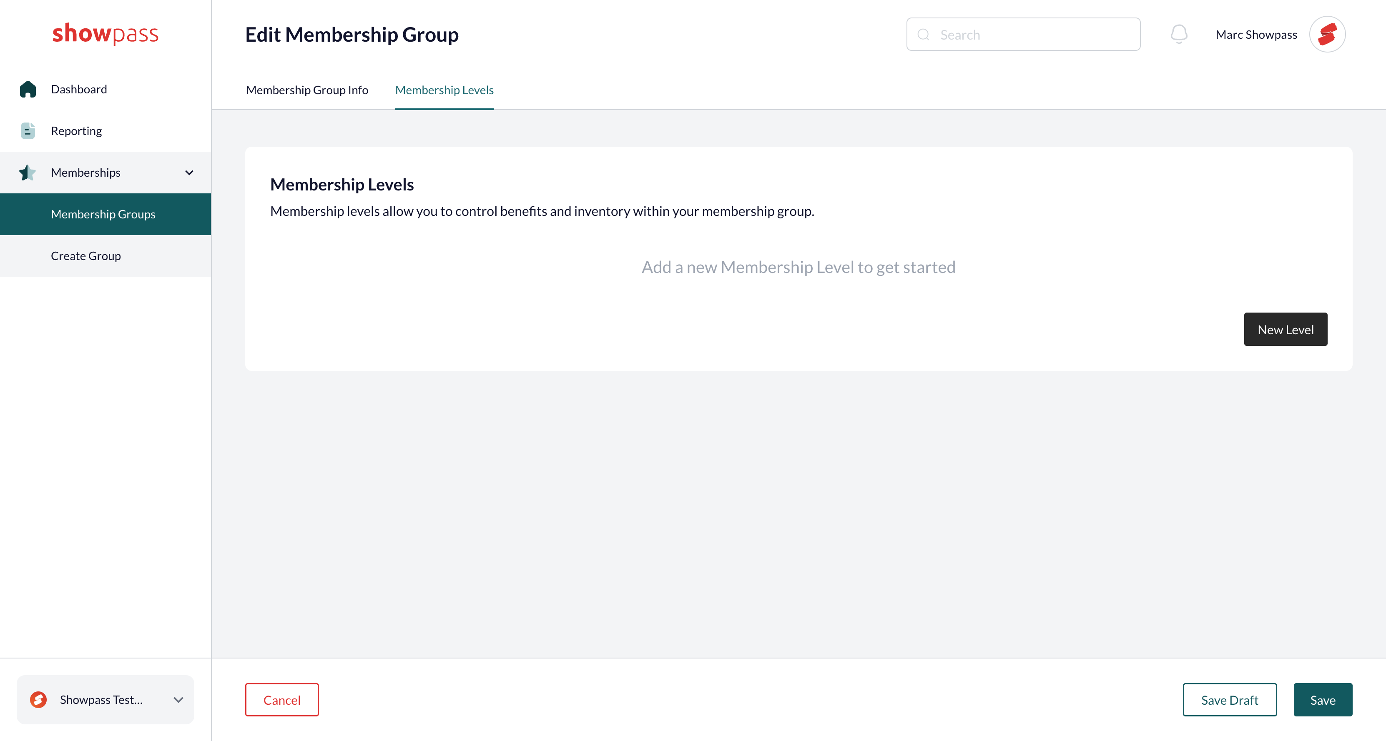Viewport: 1386px width, 741px height.
Task: Click the Dashboard home icon
Action: (x=28, y=89)
